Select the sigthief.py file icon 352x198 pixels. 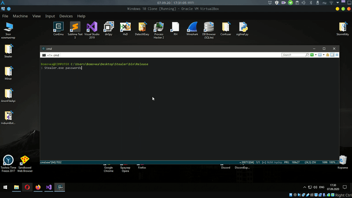pos(242,29)
